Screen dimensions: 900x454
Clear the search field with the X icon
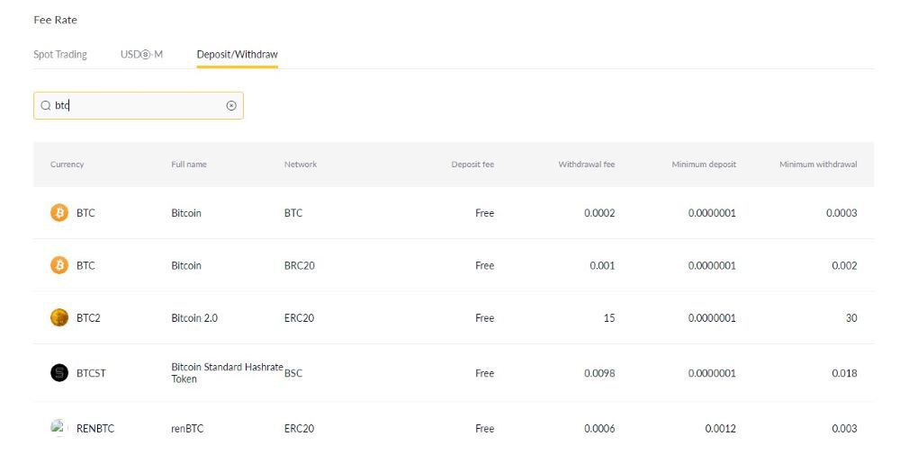click(231, 105)
